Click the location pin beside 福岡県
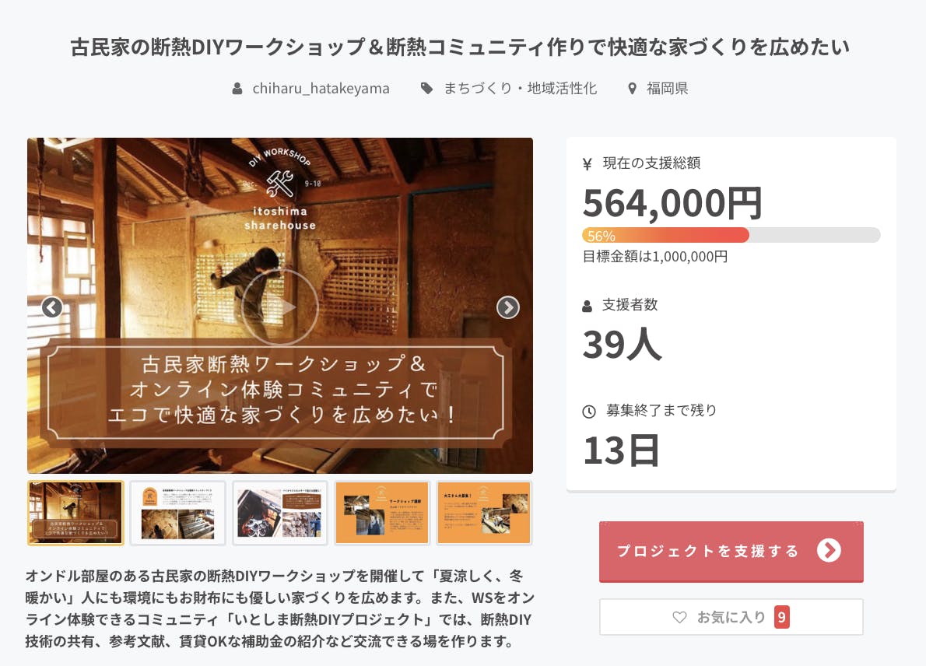This screenshot has width=926, height=666. point(632,89)
